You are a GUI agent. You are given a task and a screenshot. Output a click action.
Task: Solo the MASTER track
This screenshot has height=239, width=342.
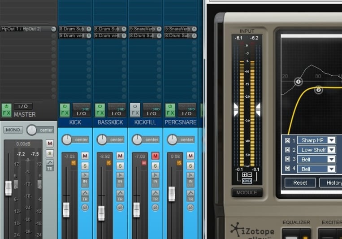50,153
